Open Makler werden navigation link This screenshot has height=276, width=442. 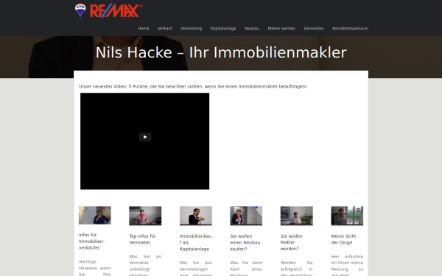pos(281,29)
